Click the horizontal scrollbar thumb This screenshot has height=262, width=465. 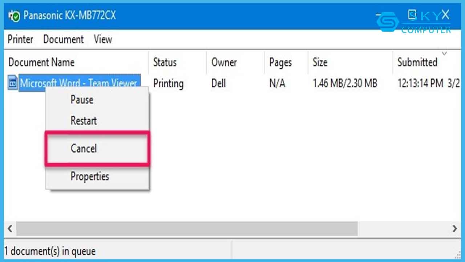[x=187, y=229]
